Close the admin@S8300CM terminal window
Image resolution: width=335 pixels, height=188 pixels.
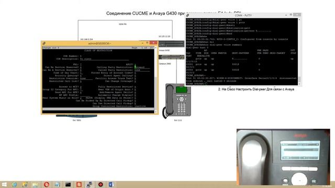(153, 43)
